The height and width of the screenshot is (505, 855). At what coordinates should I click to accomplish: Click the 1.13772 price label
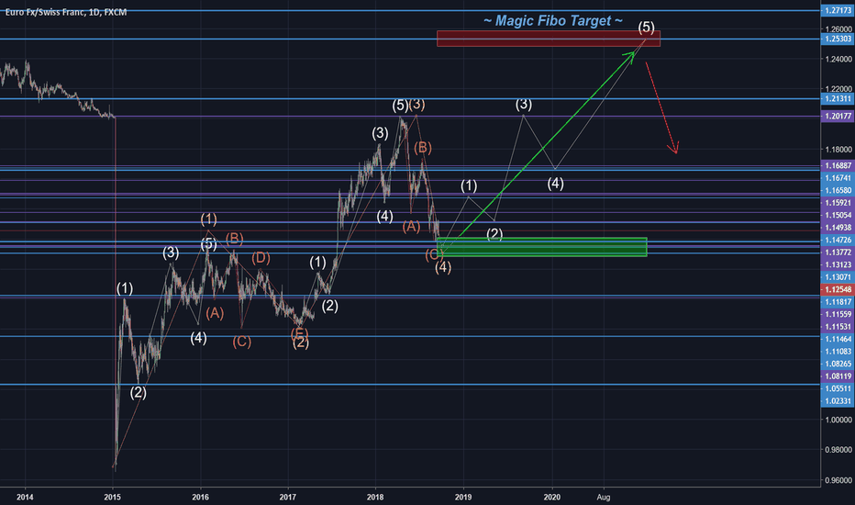click(x=837, y=252)
